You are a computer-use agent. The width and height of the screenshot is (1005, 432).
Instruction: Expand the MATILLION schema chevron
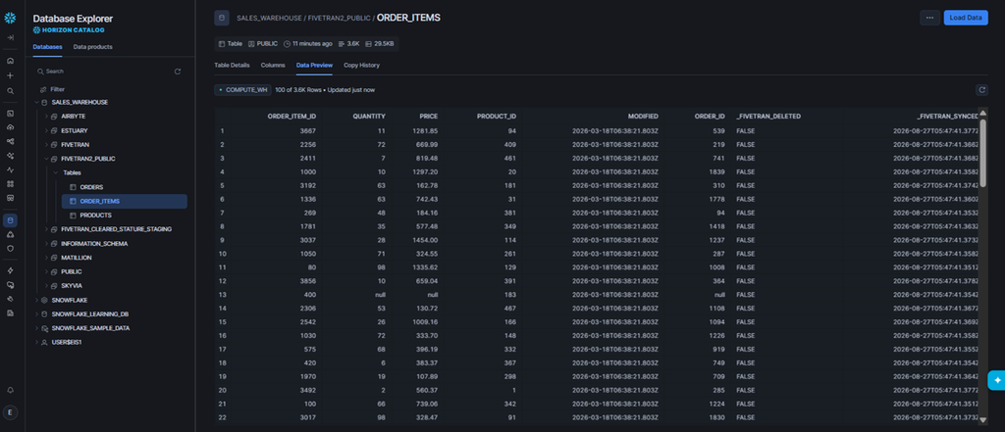[x=46, y=258]
